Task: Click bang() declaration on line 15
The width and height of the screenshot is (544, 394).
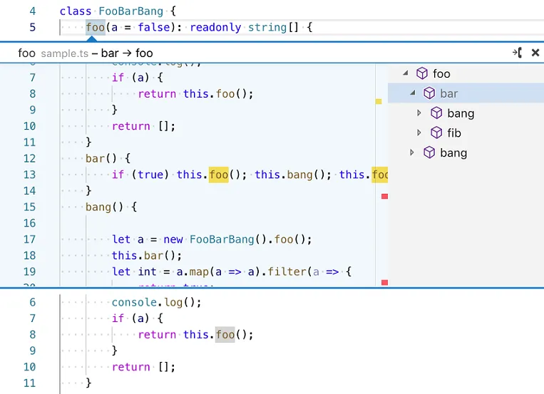Action: pyautogui.click(x=104, y=207)
